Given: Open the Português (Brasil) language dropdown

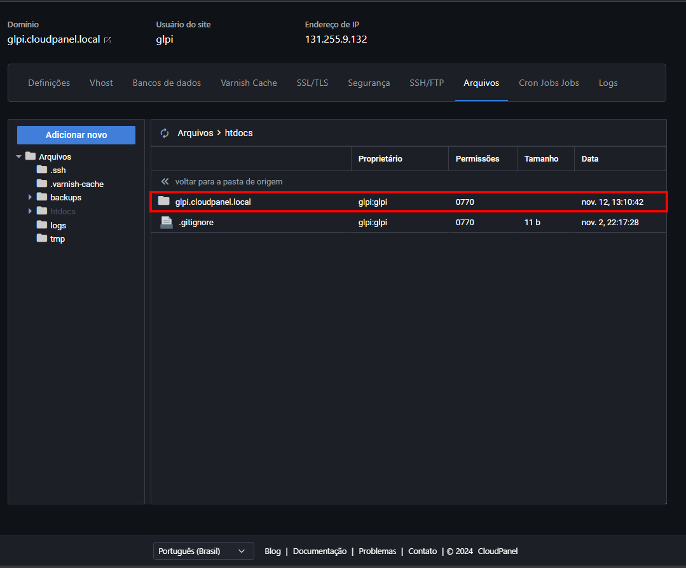Looking at the screenshot, I should 203,551.
